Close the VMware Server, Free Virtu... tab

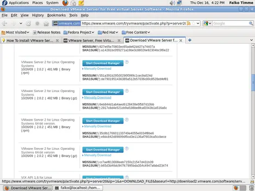click(x=119, y=40)
